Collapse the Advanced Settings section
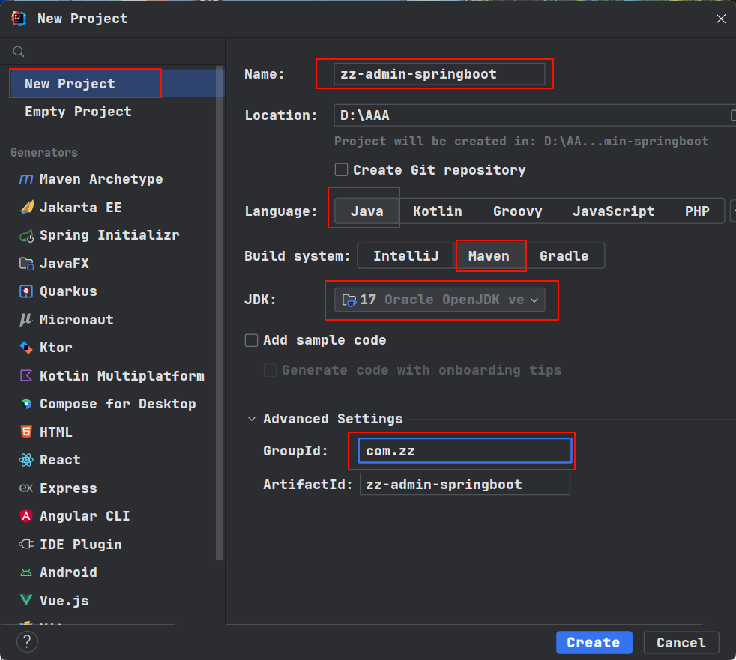The image size is (736, 660). [252, 419]
